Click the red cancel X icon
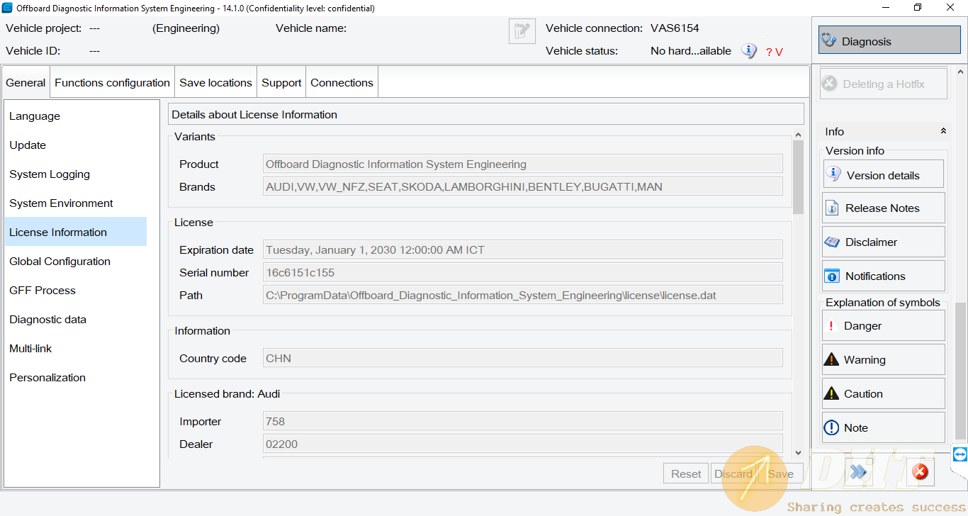The width and height of the screenshot is (968, 516). (920, 472)
